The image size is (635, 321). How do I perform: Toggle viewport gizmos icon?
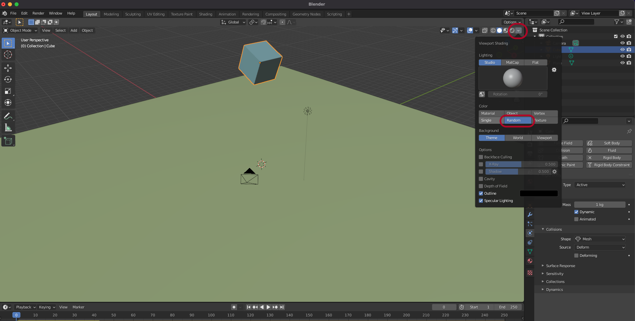coord(455,30)
